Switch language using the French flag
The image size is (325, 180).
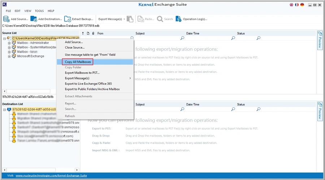coord(297,5)
